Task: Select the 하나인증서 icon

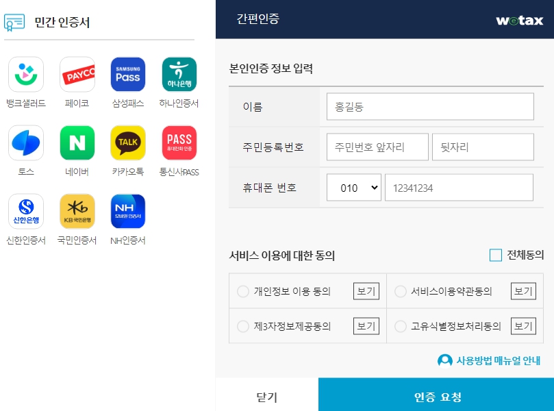Action: [x=179, y=74]
